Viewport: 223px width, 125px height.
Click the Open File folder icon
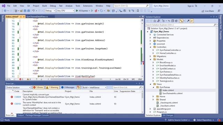click(21, 11)
